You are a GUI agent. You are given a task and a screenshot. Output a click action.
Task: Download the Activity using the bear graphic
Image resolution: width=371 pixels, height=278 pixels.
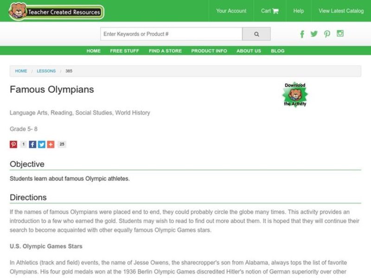[x=296, y=94]
